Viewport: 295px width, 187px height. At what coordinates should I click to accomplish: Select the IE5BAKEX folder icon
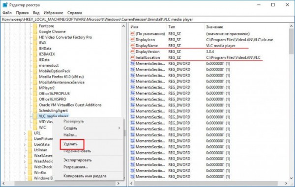[x=35, y=54]
